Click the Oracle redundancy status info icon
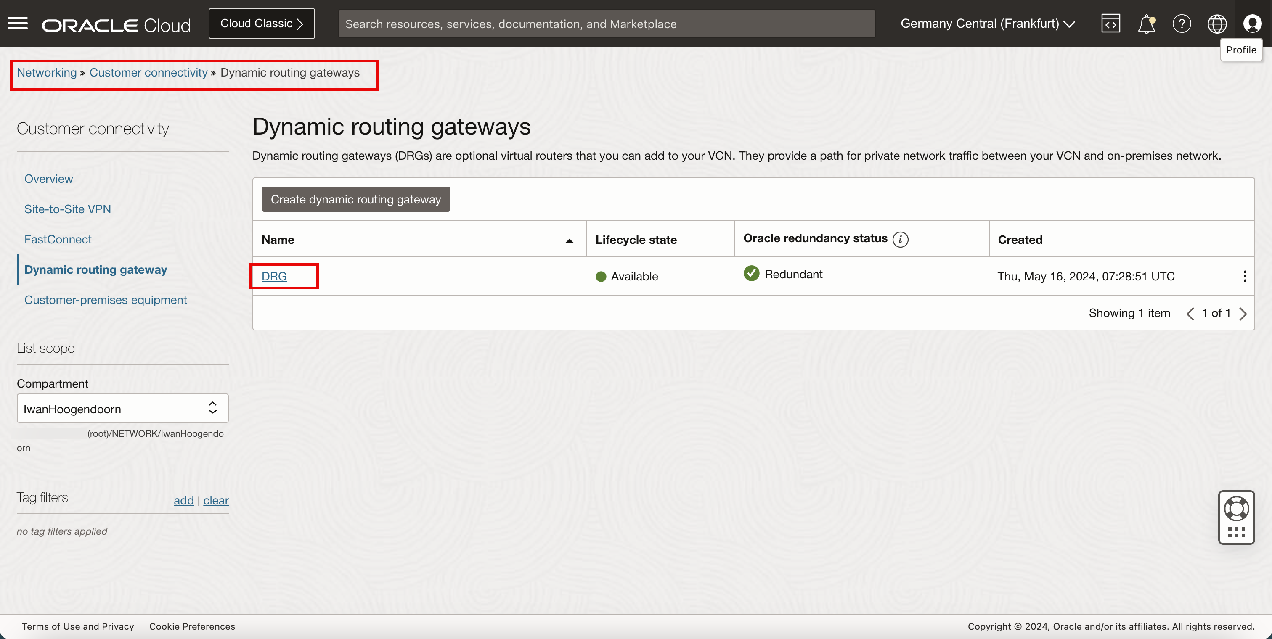This screenshot has height=639, width=1272. [x=900, y=239]
